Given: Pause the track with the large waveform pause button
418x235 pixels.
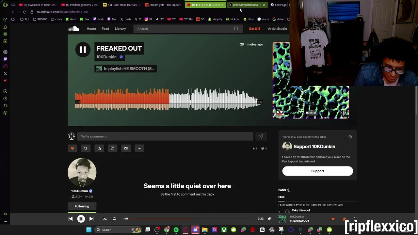Looking at the screenshot, I should pos(83,50).
